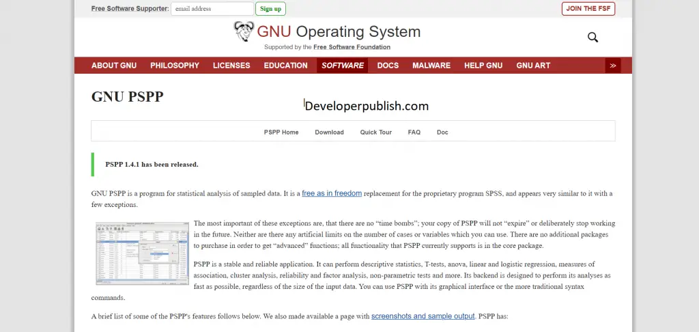Click the PSPP screenshot thumbnail
This screenshot has height=332, width=699.
tap(143, 253)
